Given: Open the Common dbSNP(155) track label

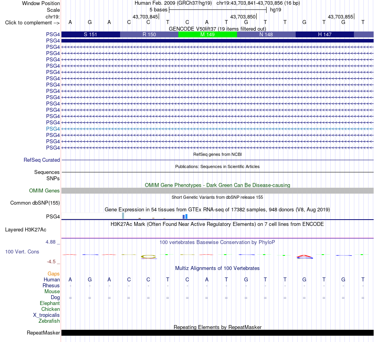Looking at the screenshot, I should click(x=35, y=203).
